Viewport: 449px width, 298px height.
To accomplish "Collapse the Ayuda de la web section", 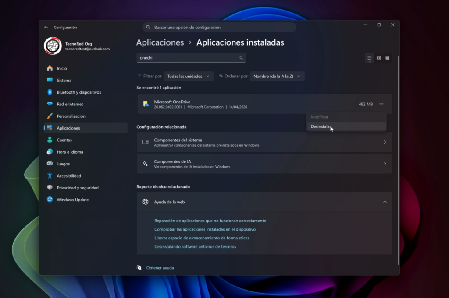I will [x=385, y=202].
